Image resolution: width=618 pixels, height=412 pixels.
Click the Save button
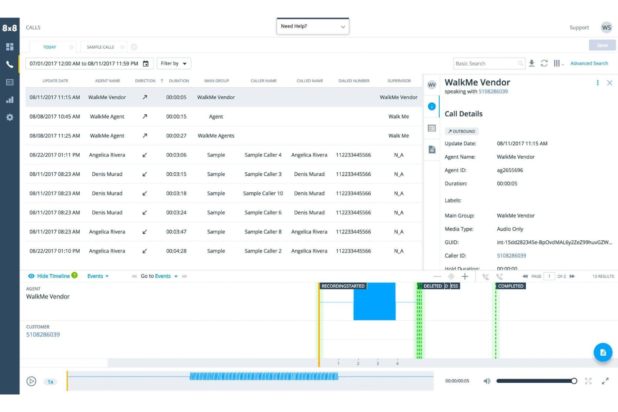(x=602, y=45)
